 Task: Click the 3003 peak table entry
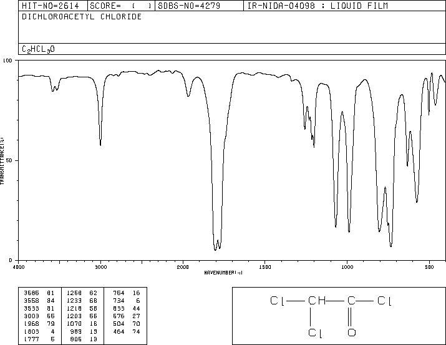point(39,316)
